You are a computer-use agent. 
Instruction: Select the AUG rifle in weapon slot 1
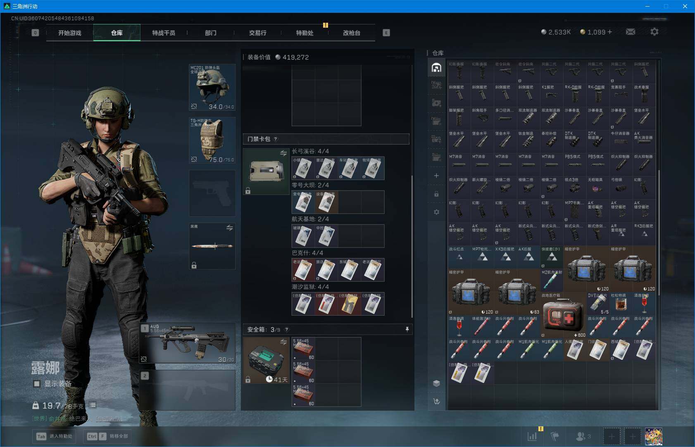pos(187,343)
